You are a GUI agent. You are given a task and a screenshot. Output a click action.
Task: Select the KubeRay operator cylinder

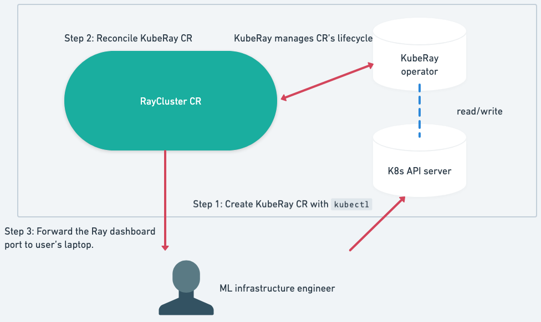pyautogui.click(x=420, y=54)
